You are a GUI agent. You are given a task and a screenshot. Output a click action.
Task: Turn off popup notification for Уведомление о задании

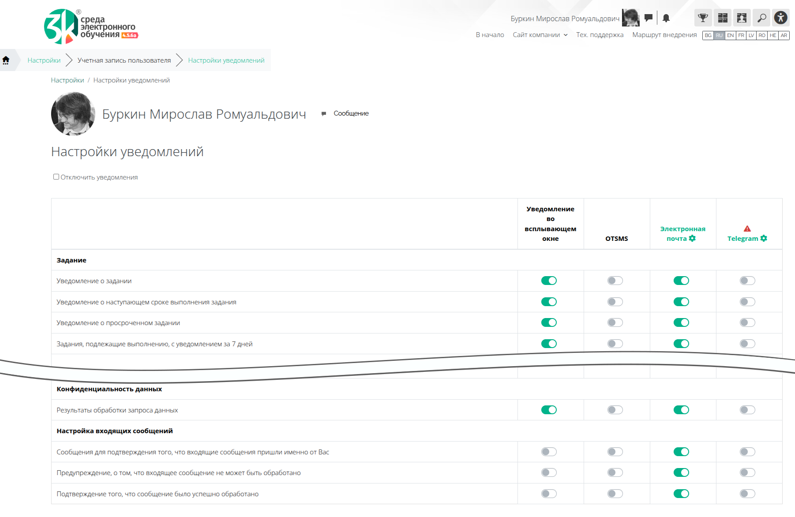[x=549, y=281]
